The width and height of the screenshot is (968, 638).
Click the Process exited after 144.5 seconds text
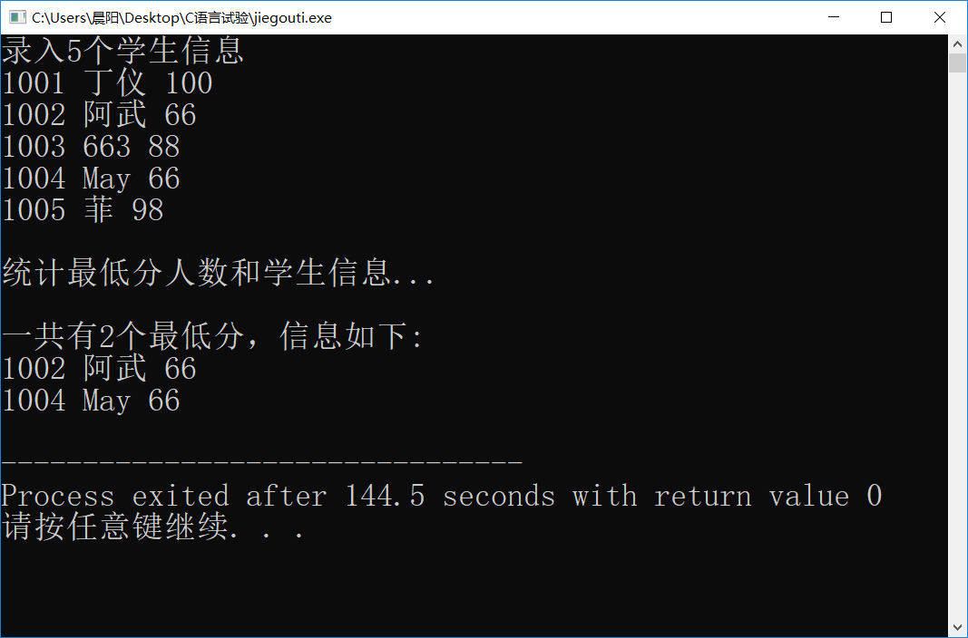point(278,497)
